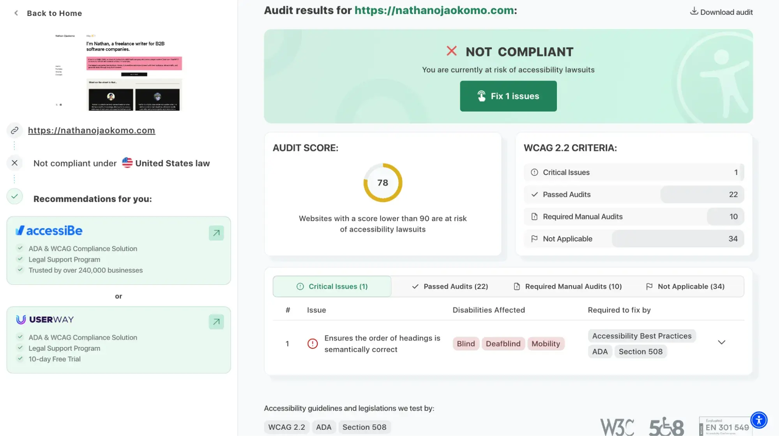Image resolution: width=779 pixels, height=436 pixels.
Task: Click 'Ensures the order of headings' issue text
Action: [x=382, y=344]
